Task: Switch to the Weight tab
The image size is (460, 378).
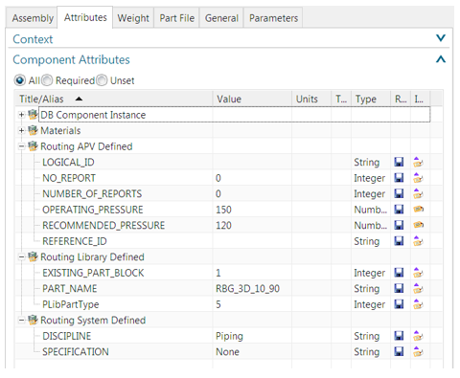Action: tap(133, 18)
